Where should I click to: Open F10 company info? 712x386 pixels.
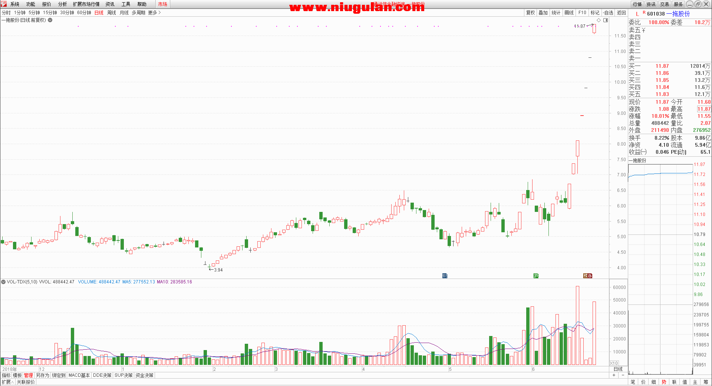tap(583, 13)
